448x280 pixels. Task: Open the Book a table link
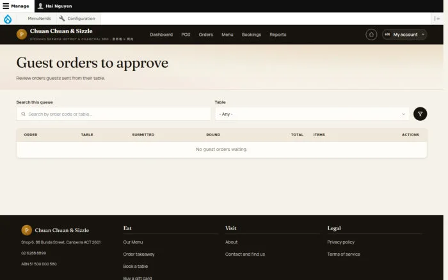tap(136, 267)
